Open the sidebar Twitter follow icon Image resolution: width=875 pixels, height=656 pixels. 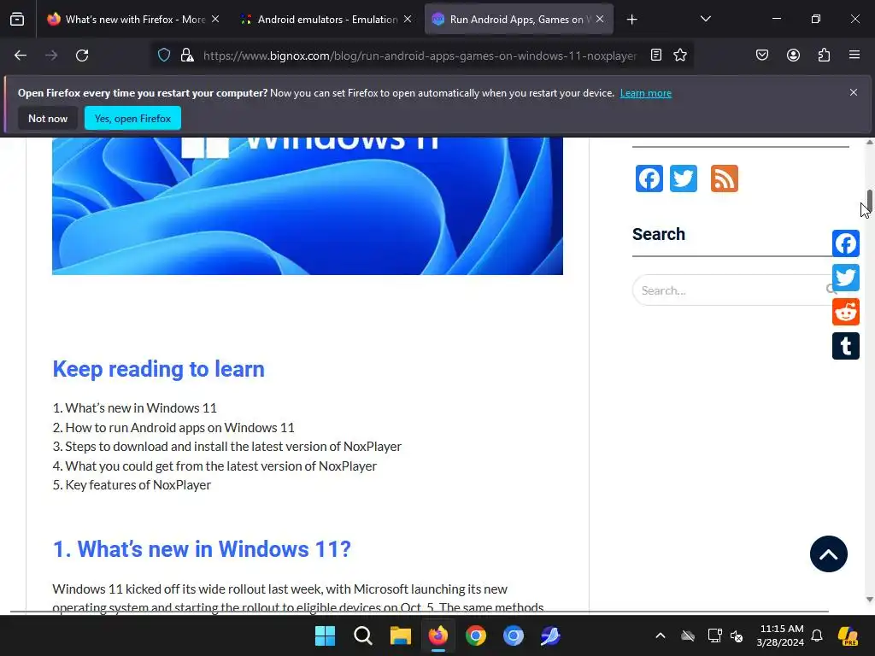click(683, 179)
